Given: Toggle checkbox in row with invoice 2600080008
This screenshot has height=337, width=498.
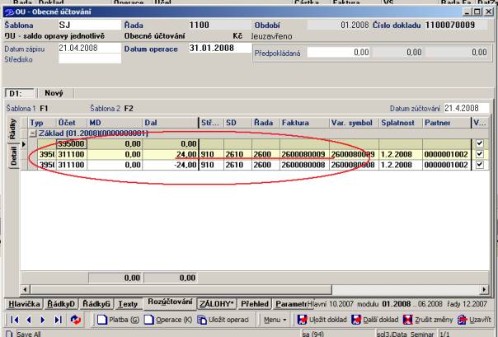Looking at the screenshot, I should pos(482,165).
